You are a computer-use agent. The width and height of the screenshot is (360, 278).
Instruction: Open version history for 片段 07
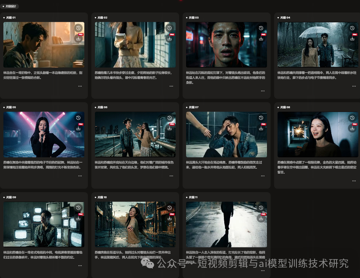click(x=261, y=118)
